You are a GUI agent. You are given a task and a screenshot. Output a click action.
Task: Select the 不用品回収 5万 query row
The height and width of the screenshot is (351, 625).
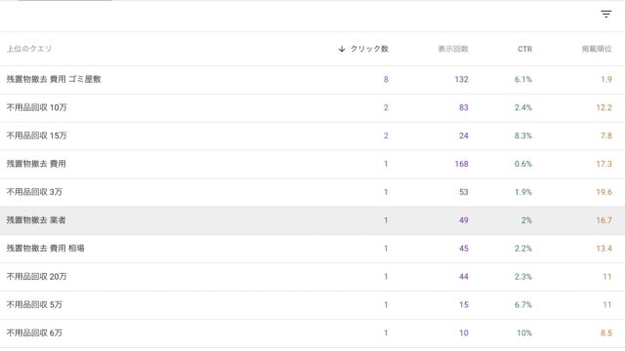pyautogui.click(x=312, y=305)
